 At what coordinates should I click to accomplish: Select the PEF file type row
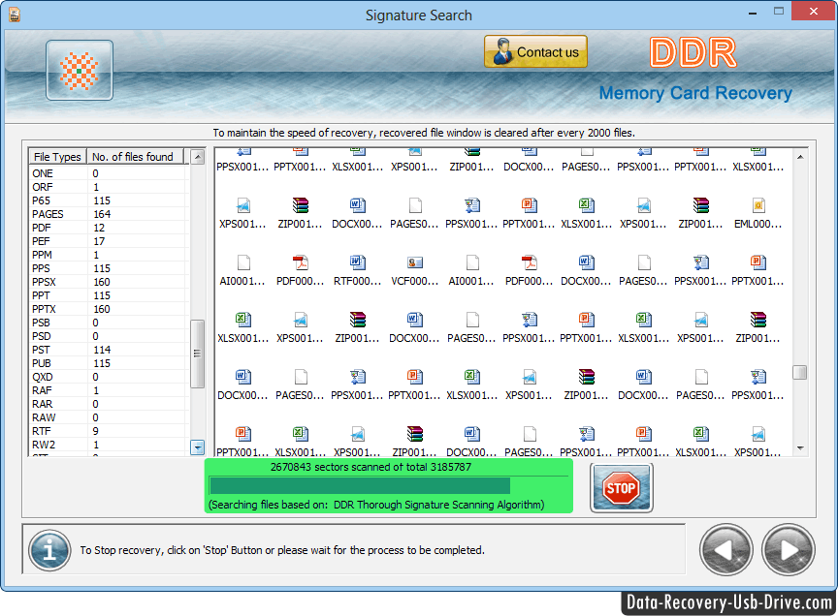click(x=109, y=241)
